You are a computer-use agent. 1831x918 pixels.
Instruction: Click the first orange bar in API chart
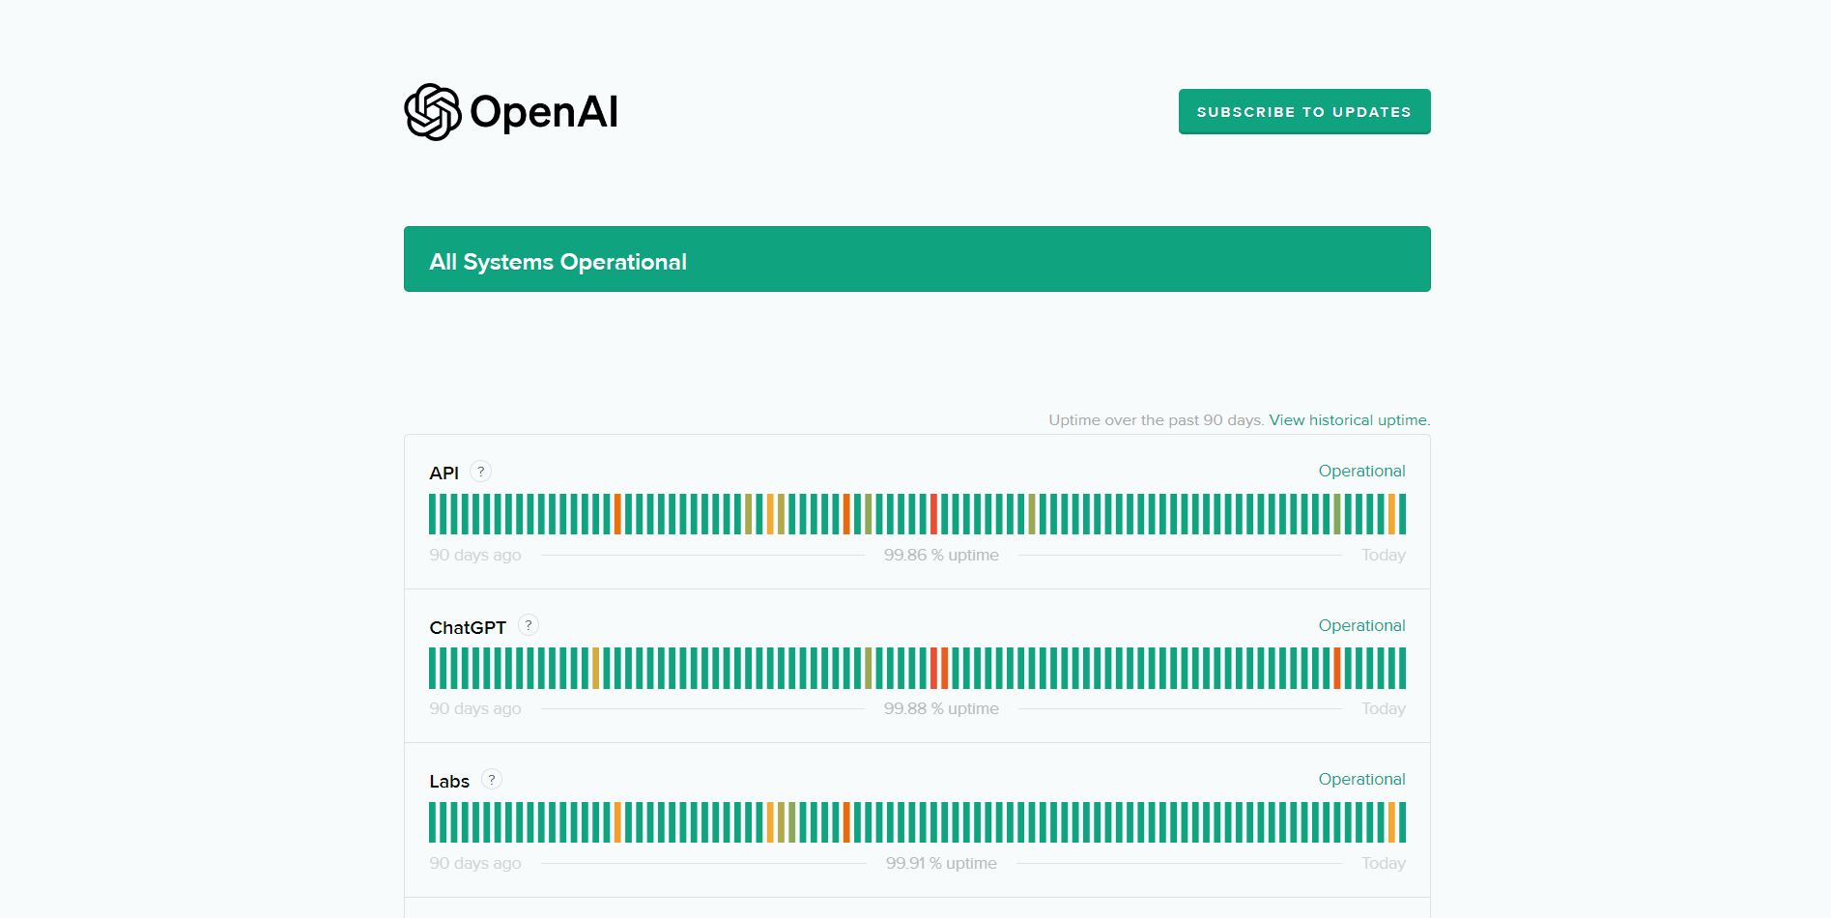617,514
